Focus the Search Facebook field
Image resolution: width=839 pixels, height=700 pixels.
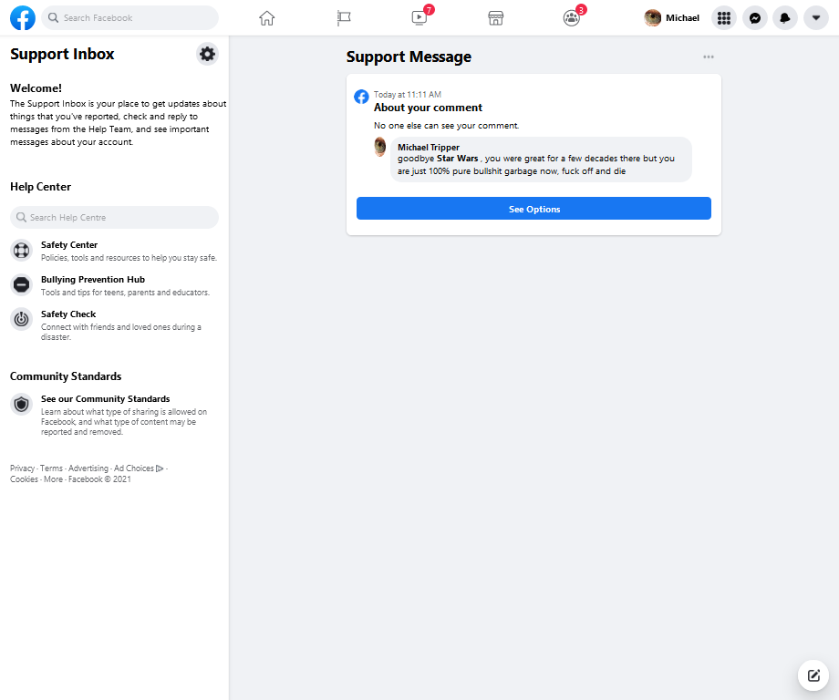(130, 17)
